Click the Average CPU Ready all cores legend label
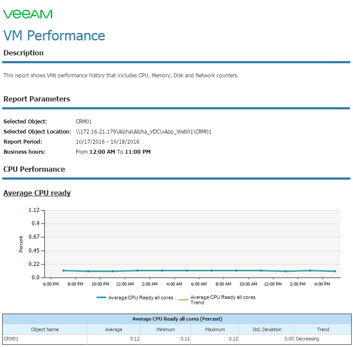Screen dimensions: 353x347 (x=141, y=298)
